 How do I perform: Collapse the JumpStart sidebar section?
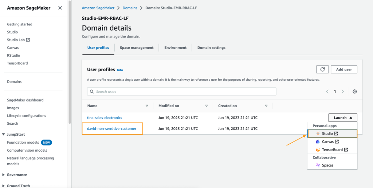pyautogui.click(x=3, y=134)
